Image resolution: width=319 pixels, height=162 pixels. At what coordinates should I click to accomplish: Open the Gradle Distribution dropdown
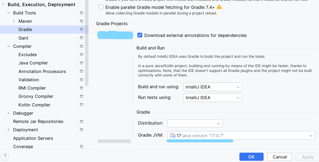195,123
